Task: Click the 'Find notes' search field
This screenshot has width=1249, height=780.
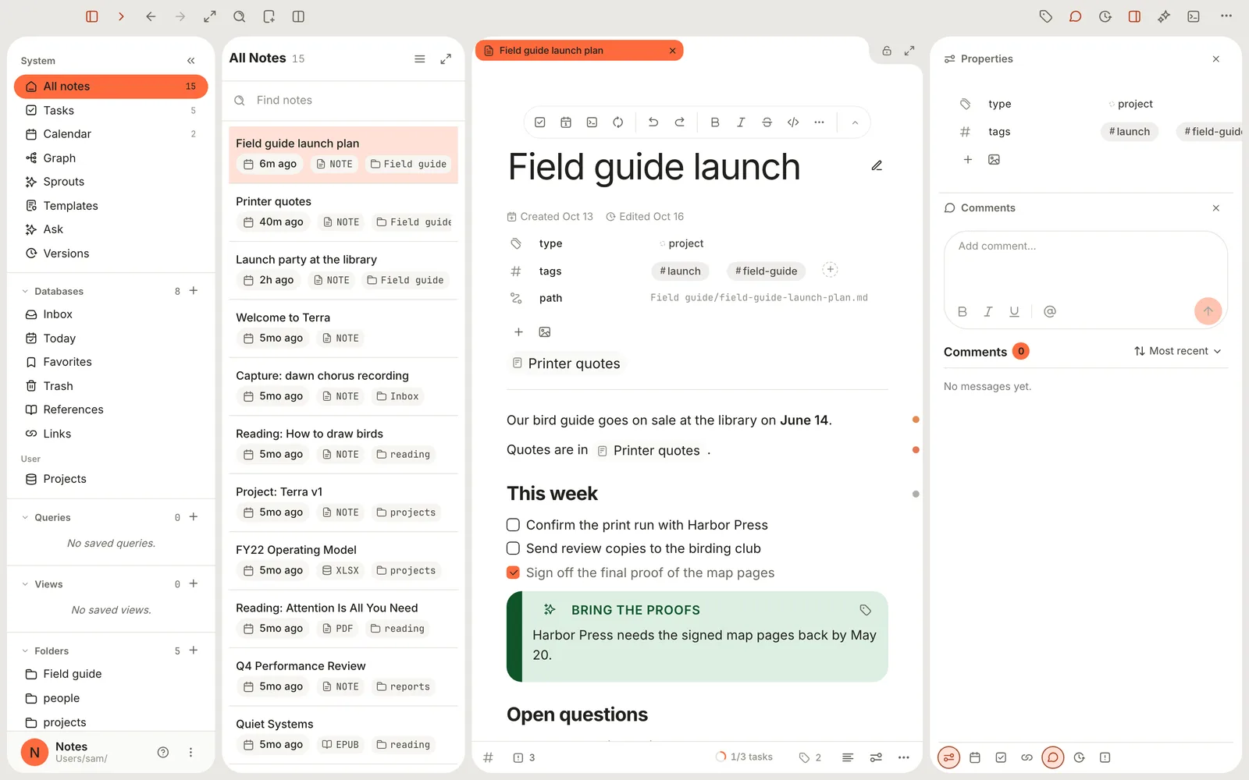Action: coord(343,101)
